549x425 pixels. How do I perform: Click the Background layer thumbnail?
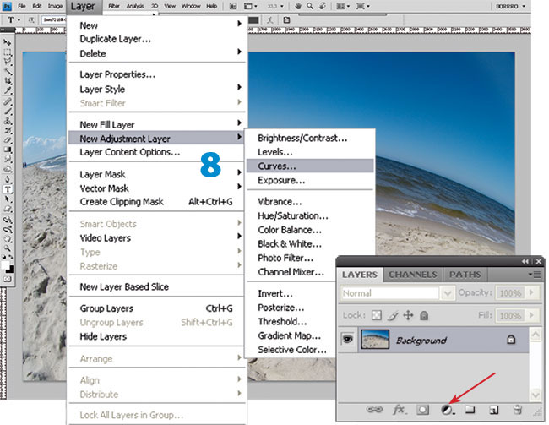point(375,339)
